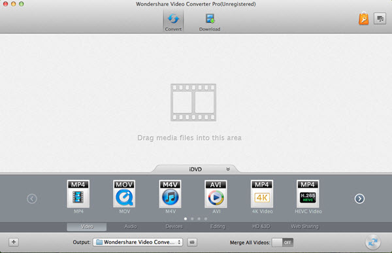Jump to the third format page dot
392x253 pixels.
[x=199, y=219]
